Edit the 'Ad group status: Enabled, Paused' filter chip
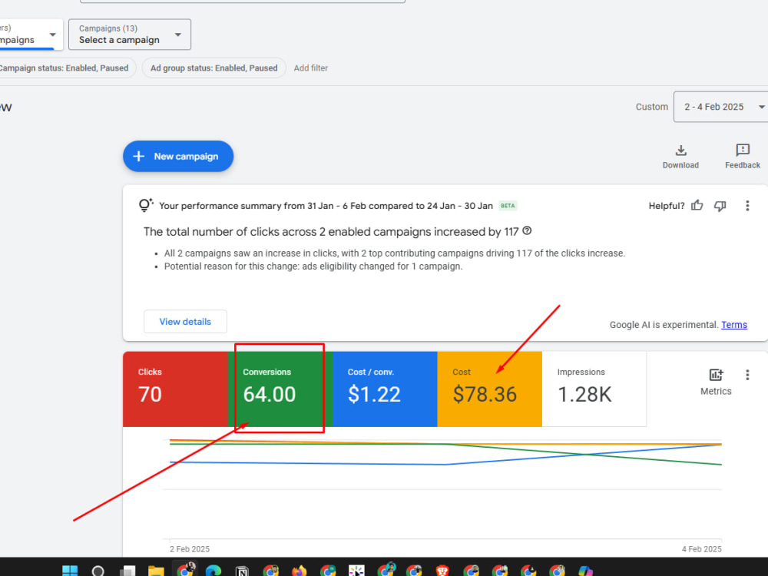The image size is (768, 576). tap(214, 68)
